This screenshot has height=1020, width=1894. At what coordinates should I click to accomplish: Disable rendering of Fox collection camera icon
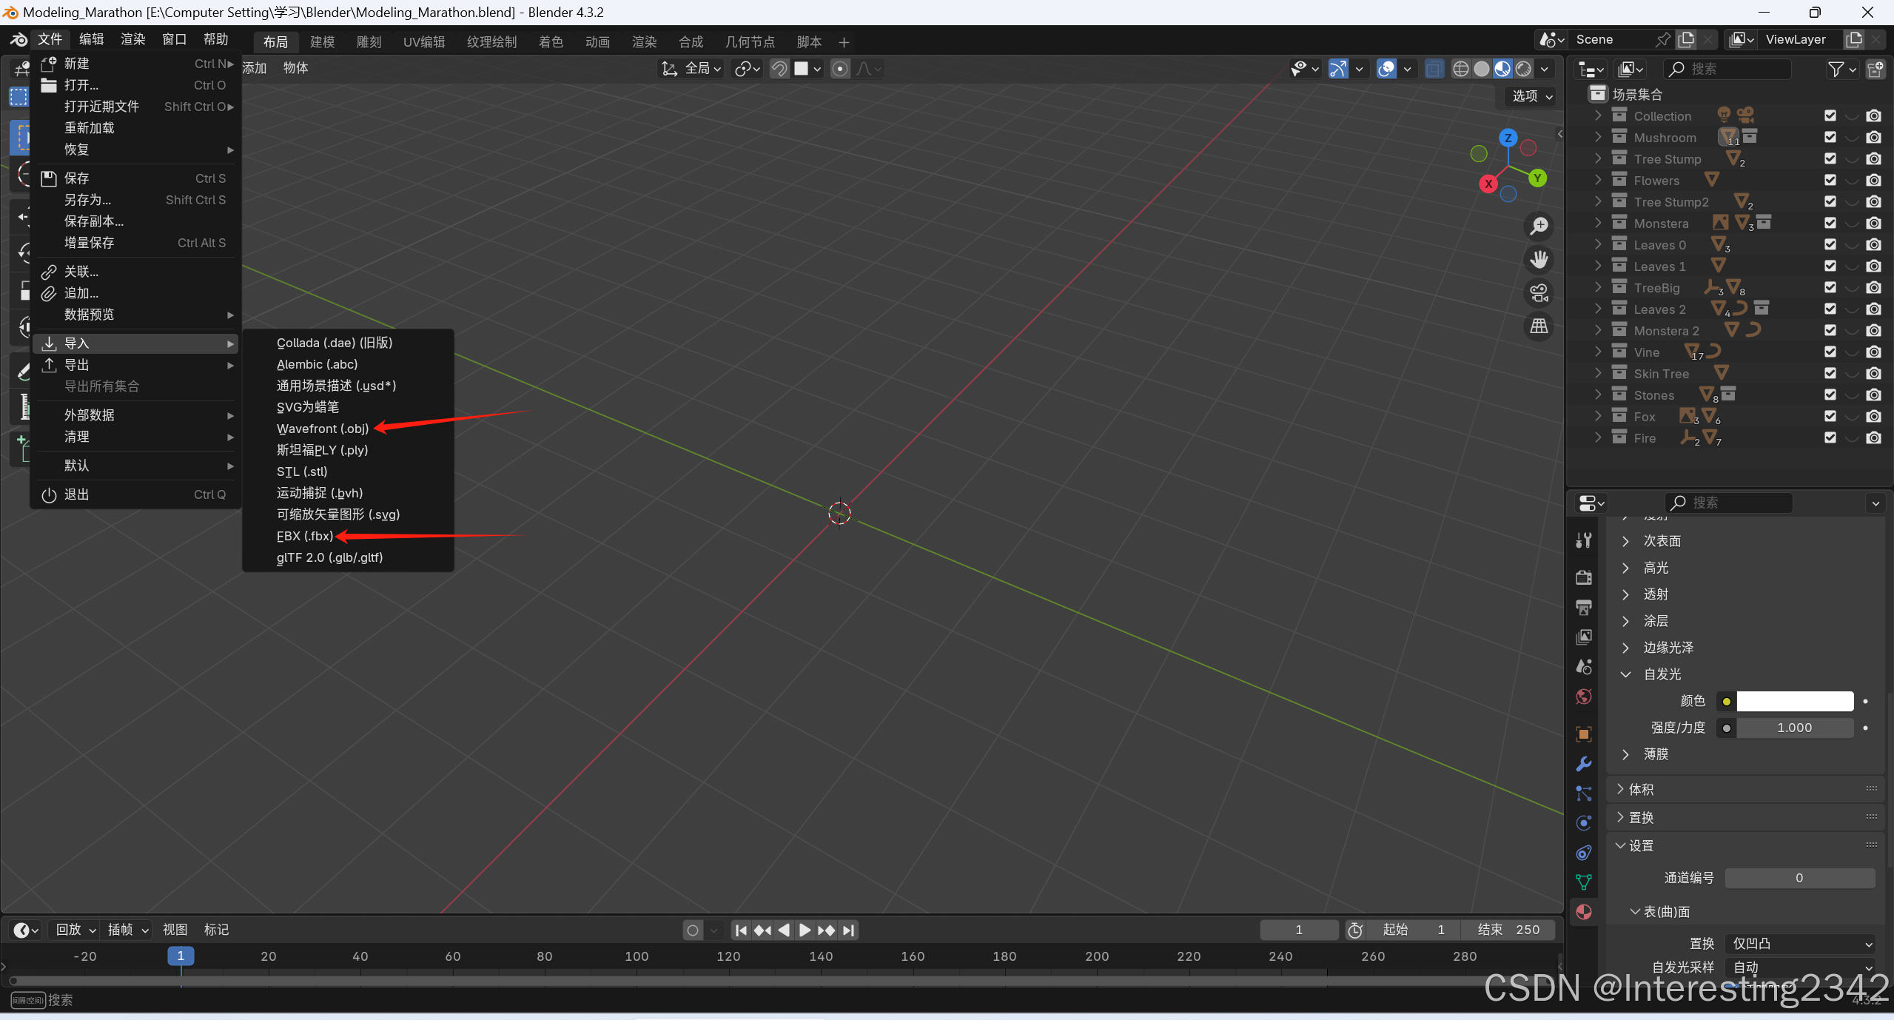point(1873,417)
